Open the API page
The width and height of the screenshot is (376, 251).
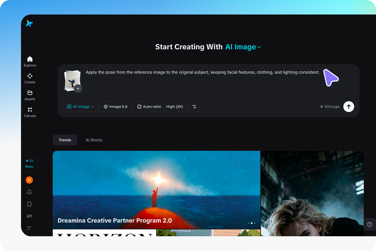click(x=29, y=216)
